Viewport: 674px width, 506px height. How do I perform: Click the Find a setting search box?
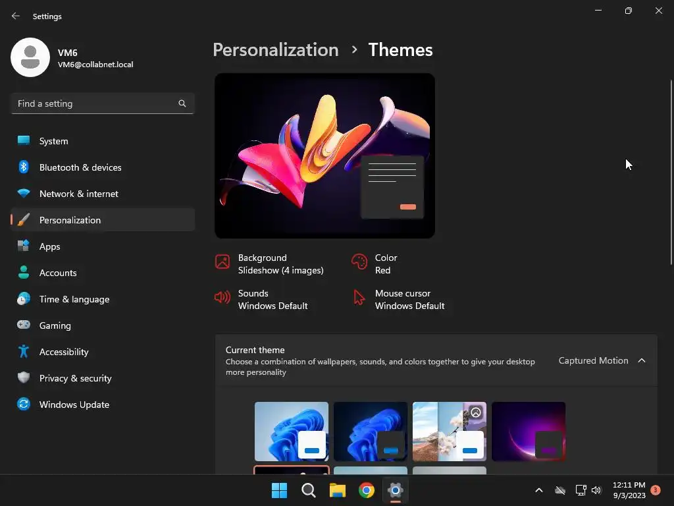coord(103,103)
